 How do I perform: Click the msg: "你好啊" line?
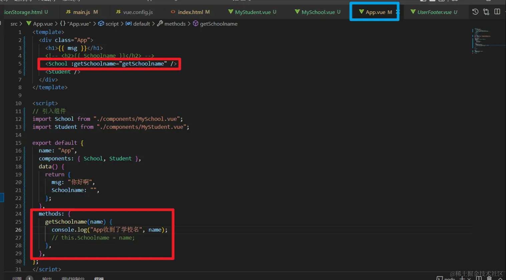(x=73, y=182)
